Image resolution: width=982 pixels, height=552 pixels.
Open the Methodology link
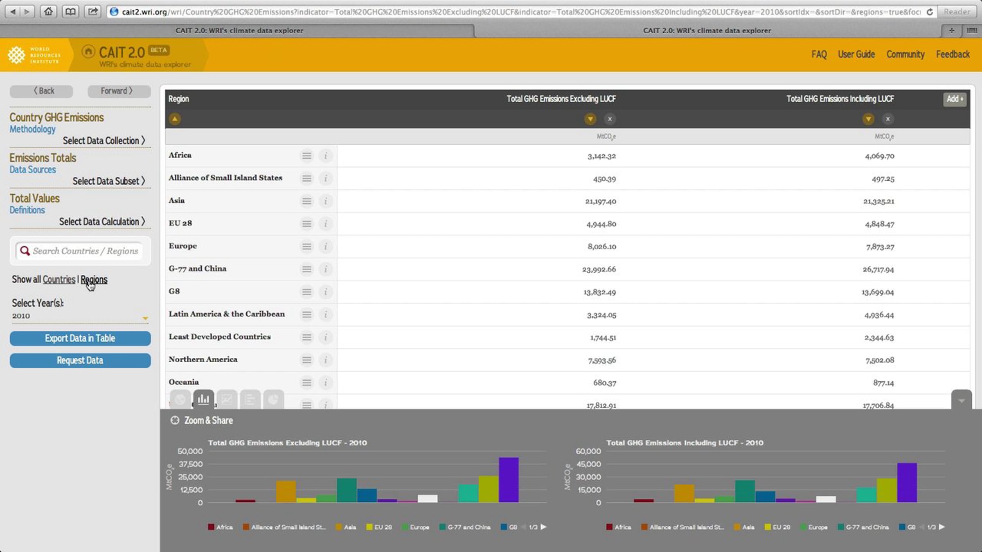coord(32,129)
